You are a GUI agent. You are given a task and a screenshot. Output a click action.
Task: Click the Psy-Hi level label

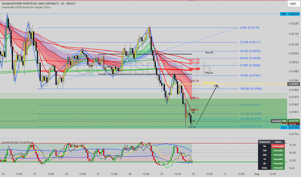pyautogui.click(x=209, y=52)
